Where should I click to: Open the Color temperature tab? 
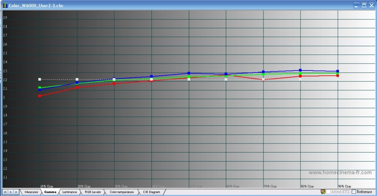click(x=122, y=192)
